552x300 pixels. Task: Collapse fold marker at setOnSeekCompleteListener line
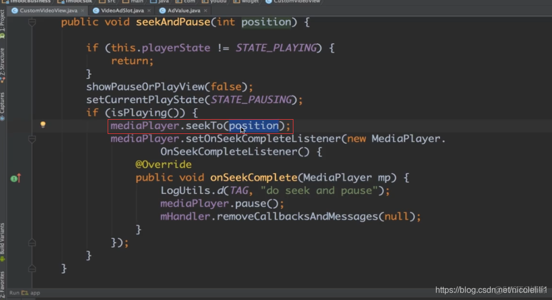(x=32, y=139)
